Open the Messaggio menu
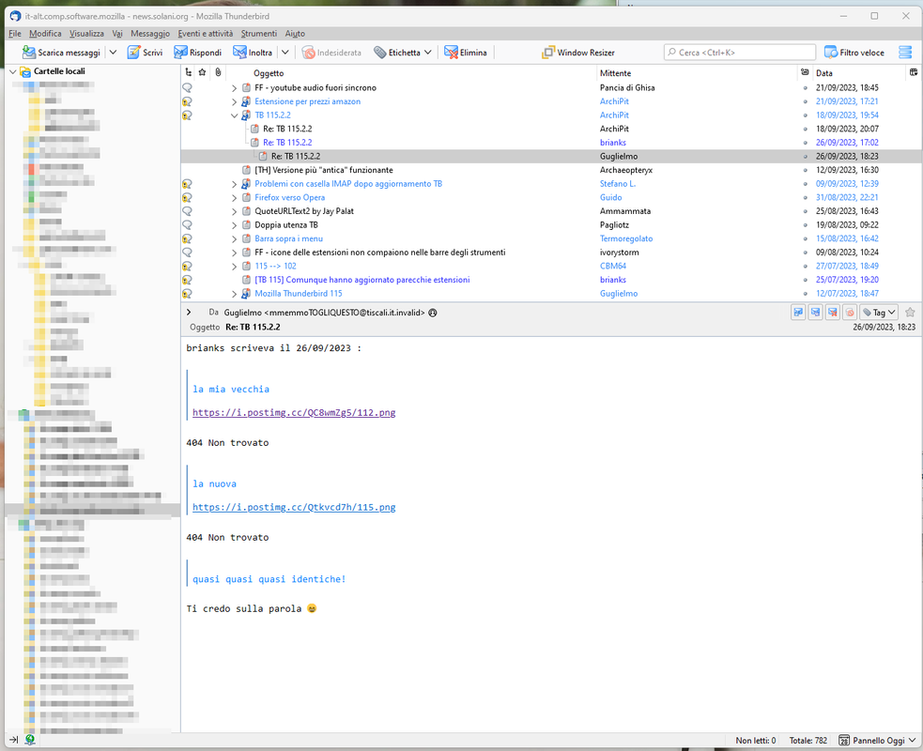Image resolution: width=923 pixels, height=751 pixels. click(150, 34)
